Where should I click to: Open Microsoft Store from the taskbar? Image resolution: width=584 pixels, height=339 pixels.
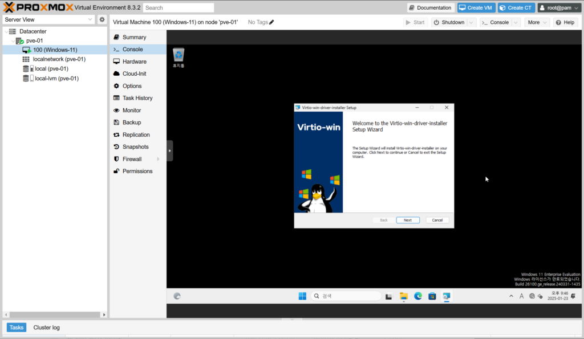tap(432, 296)
